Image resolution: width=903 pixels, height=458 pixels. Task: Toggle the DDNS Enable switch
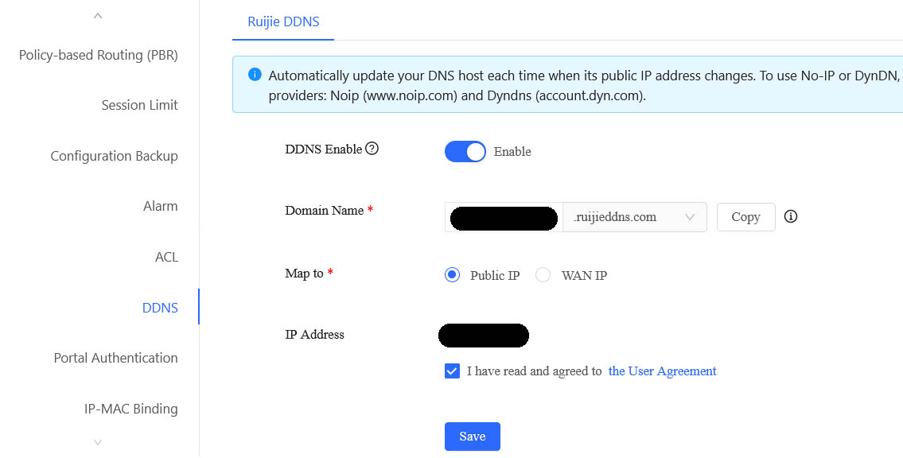[465, 152]
